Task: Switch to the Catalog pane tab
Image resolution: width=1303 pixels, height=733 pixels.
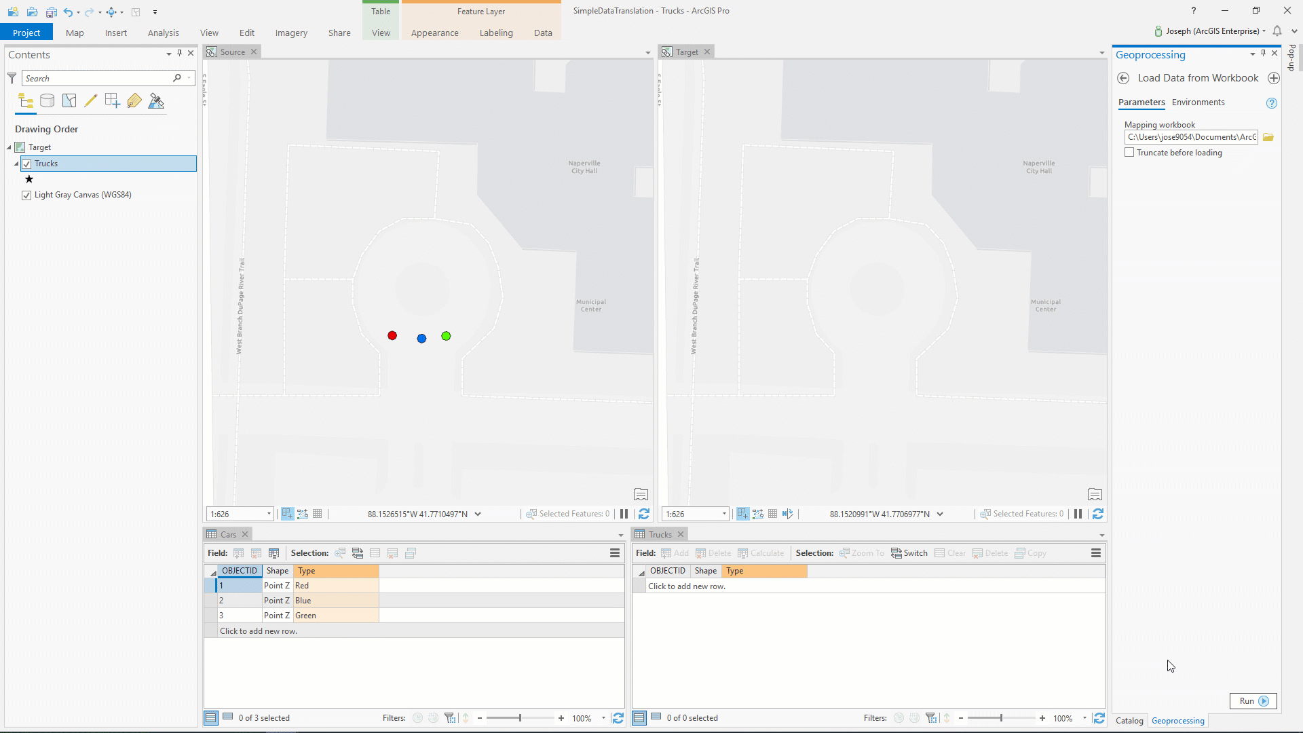Action: tap(1129, 721)
